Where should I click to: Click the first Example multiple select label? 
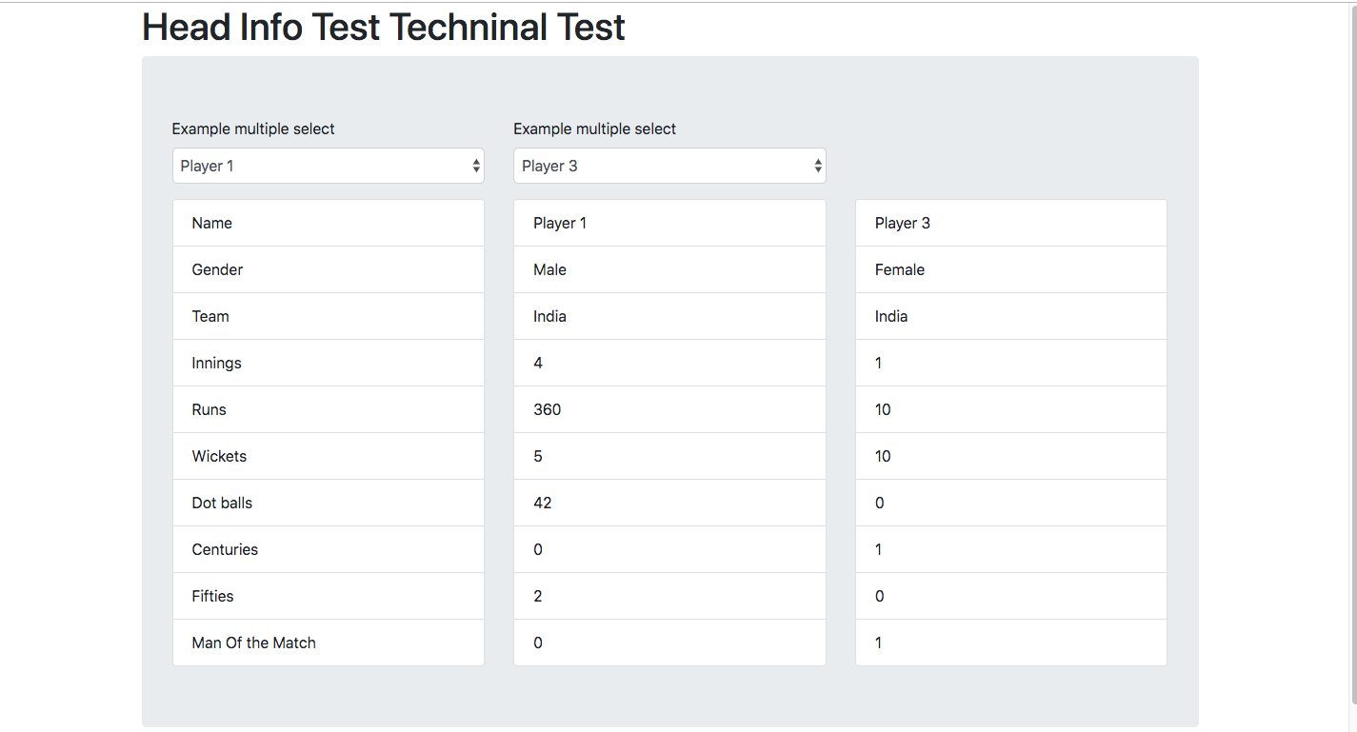253,129
